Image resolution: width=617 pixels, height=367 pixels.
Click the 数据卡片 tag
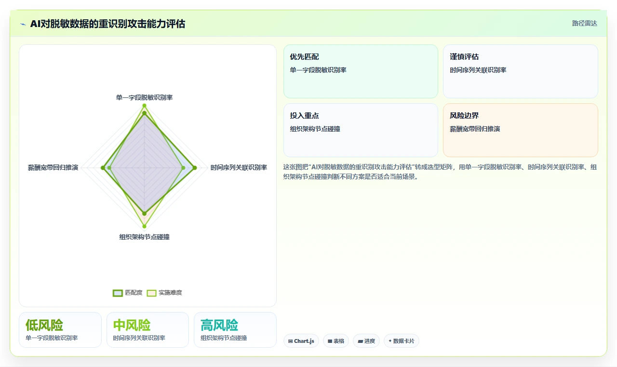point(402,341)
